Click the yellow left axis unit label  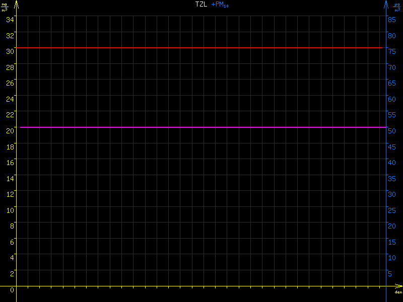pos(5,7)
